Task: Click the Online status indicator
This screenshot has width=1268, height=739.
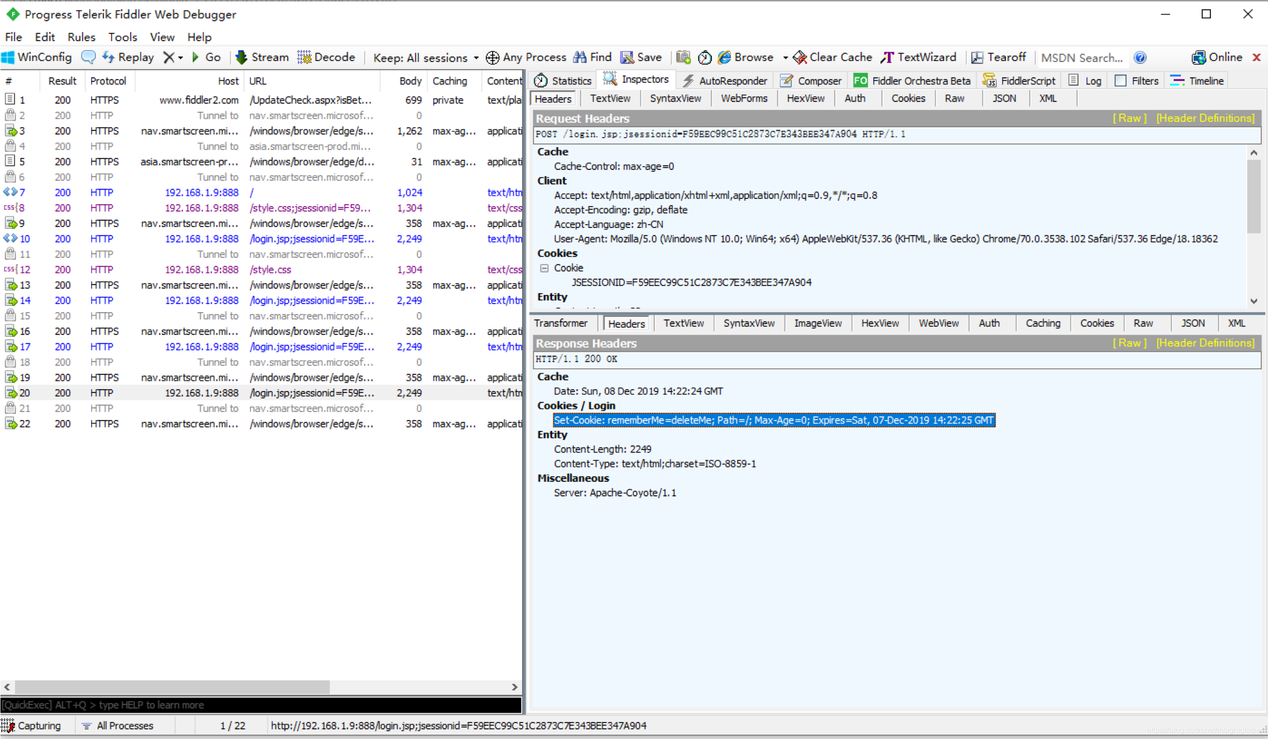Action: click(1217, 57)
